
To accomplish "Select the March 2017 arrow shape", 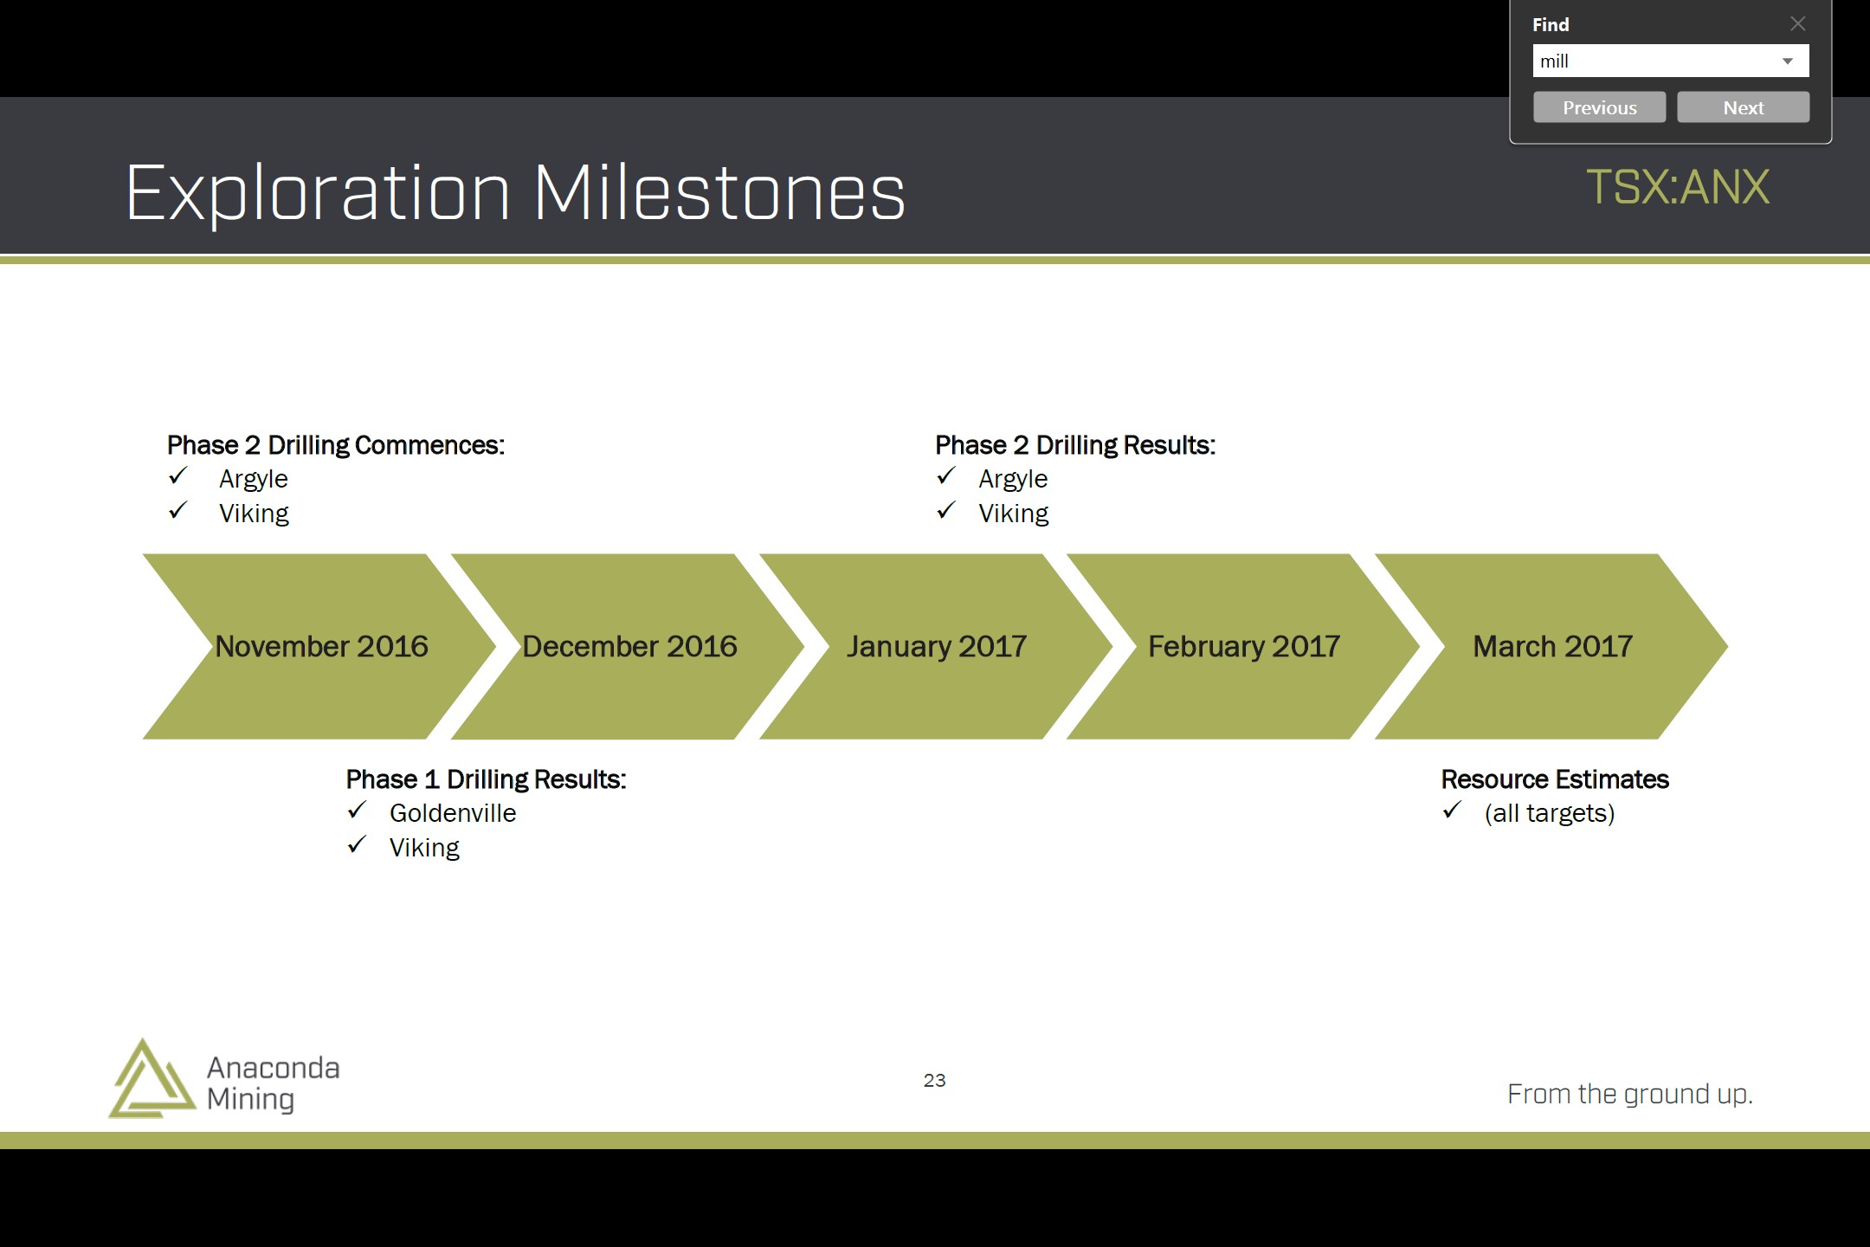I will click(x=1552, y=647).
